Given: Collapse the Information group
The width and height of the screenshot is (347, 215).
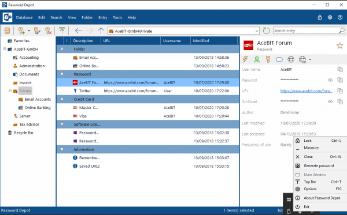Looking at the screenshot, I should point(62,149).
